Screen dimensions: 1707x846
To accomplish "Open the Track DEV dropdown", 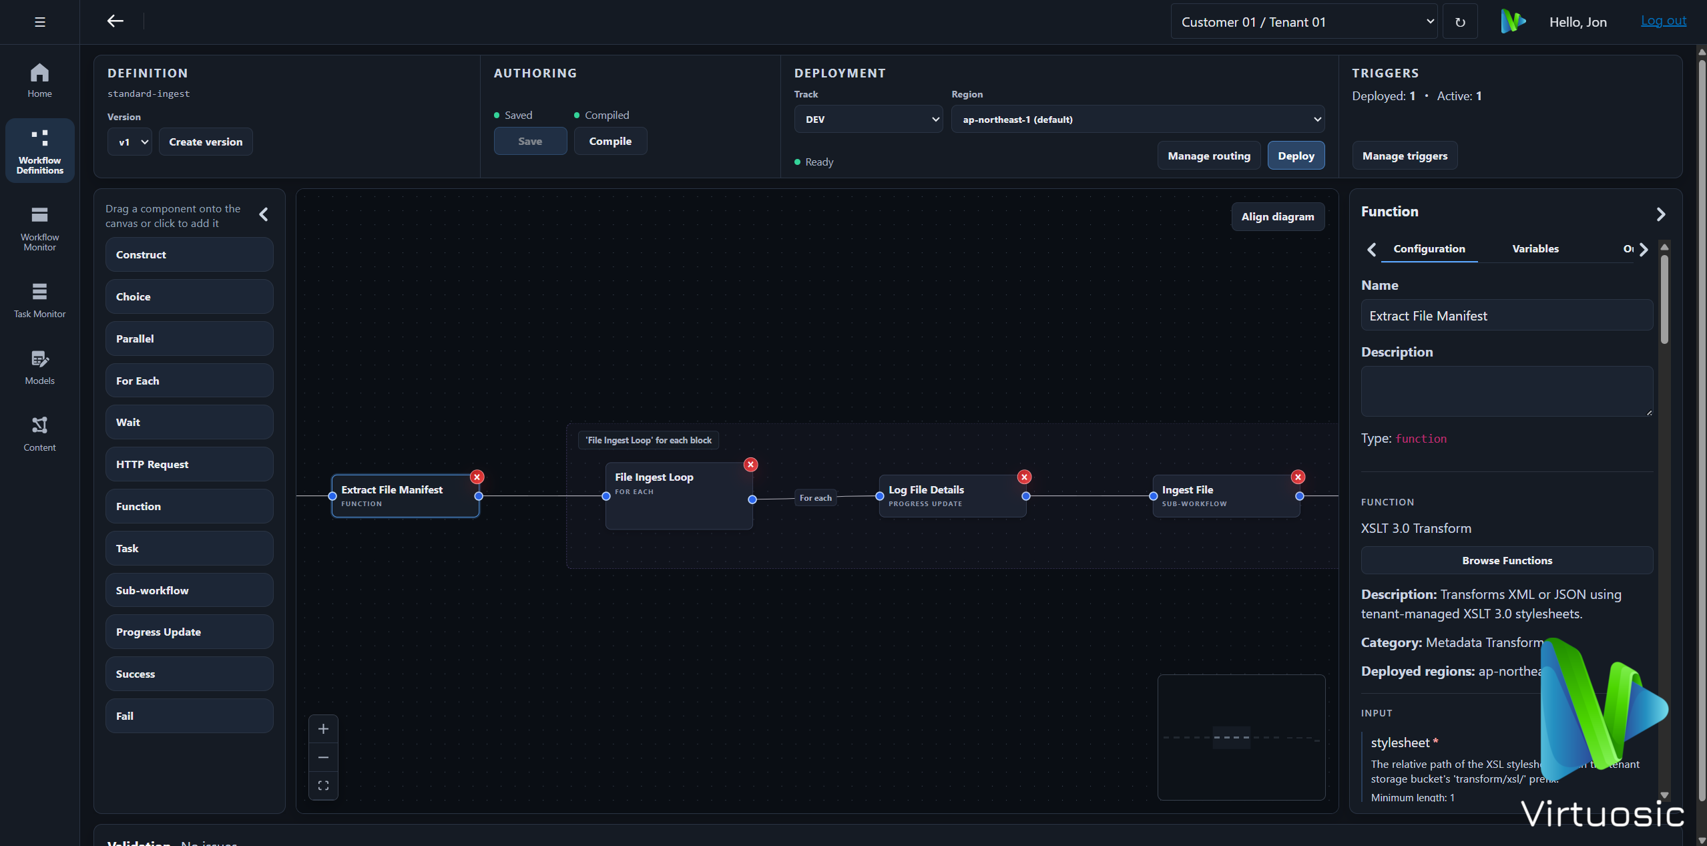I will click(x=868, y=120).
